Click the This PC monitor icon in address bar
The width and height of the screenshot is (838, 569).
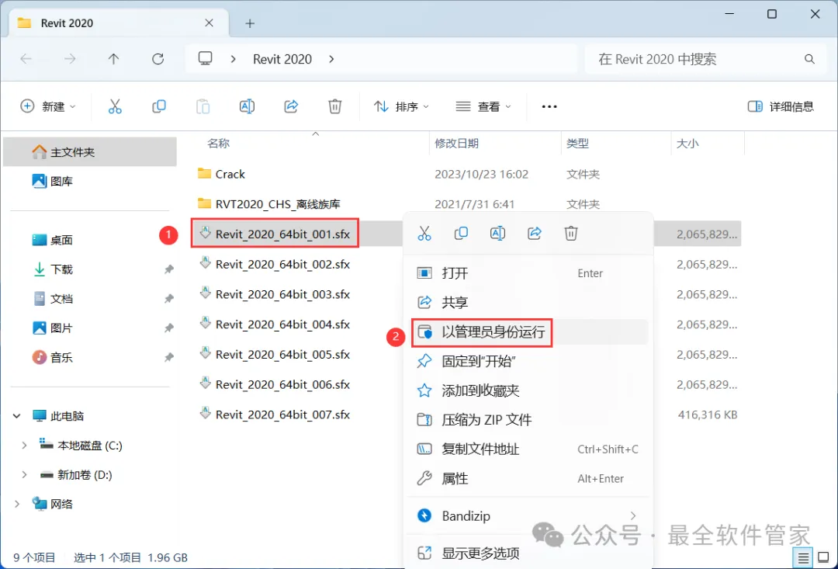tap(205, 58)
